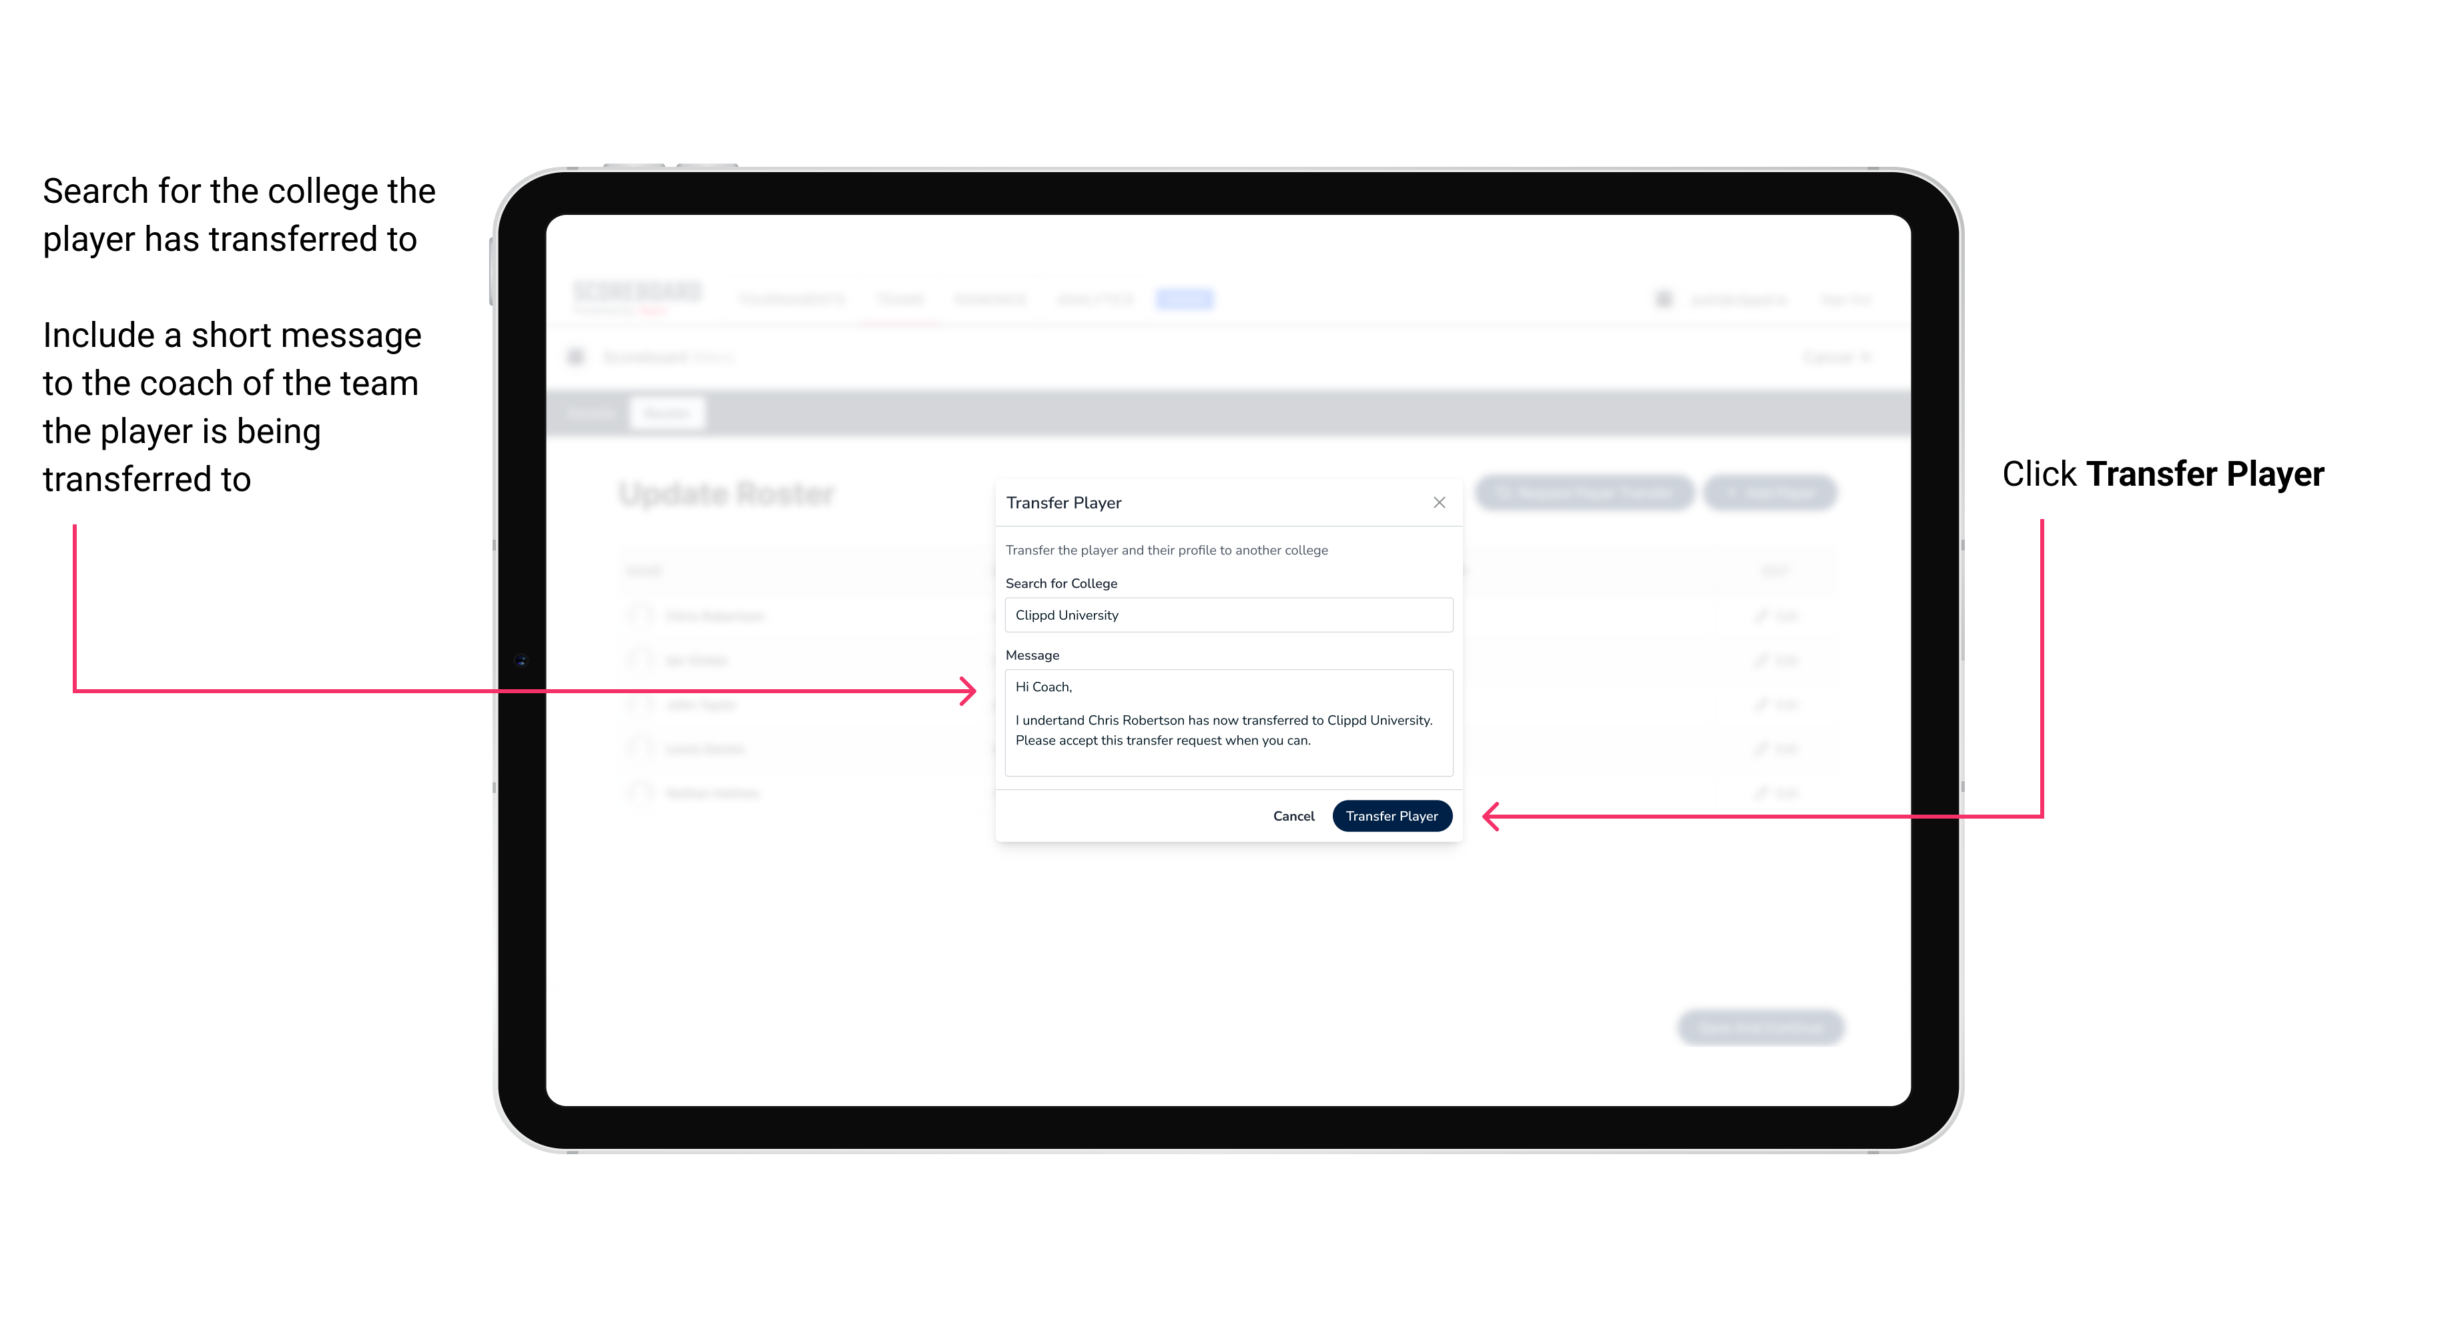Select the Search for College input field
The height and width of the screenshot is (1321, 2456).
1225,615
